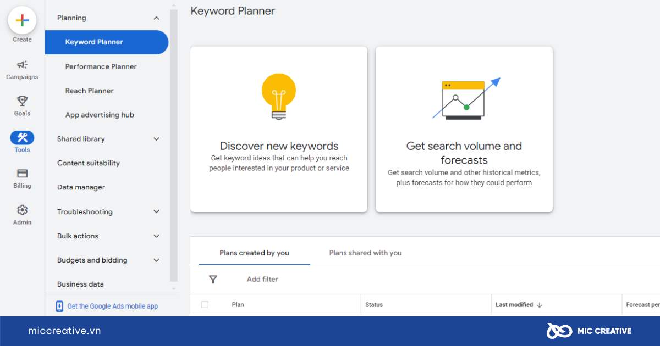
Task: Click the mobile app phone icon
Action: point(59,306)
